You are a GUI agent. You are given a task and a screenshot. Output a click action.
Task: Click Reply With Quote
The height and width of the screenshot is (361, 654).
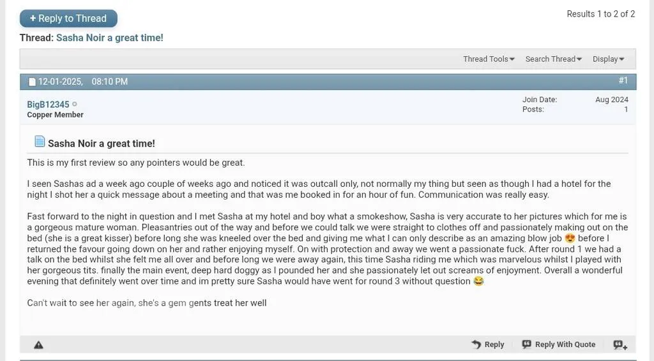(x=558, y=344)
